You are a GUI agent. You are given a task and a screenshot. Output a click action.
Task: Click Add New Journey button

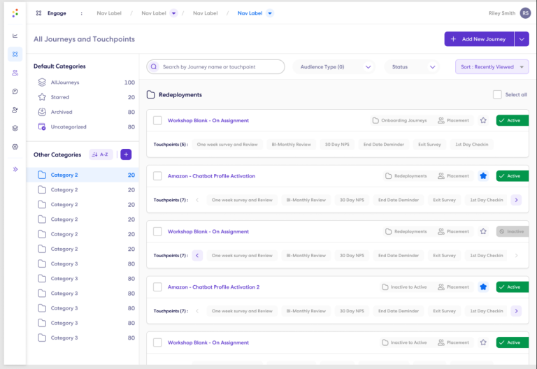click(x=479, y=39)
